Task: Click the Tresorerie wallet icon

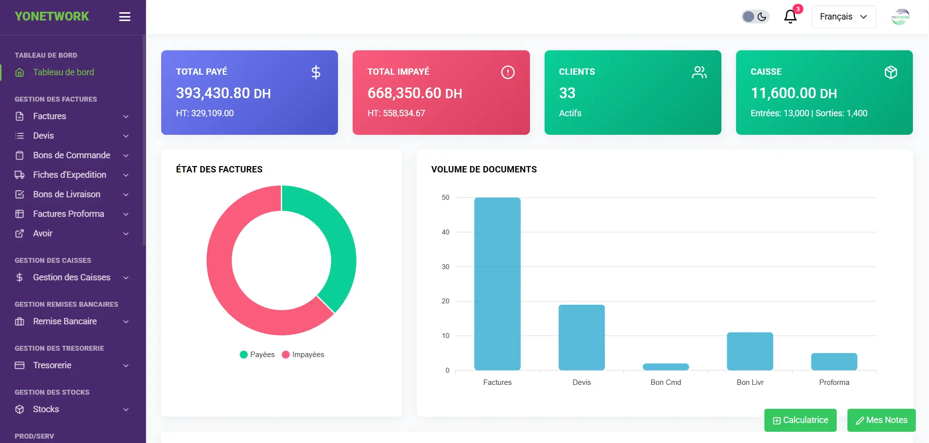Action: coord(20,365)
